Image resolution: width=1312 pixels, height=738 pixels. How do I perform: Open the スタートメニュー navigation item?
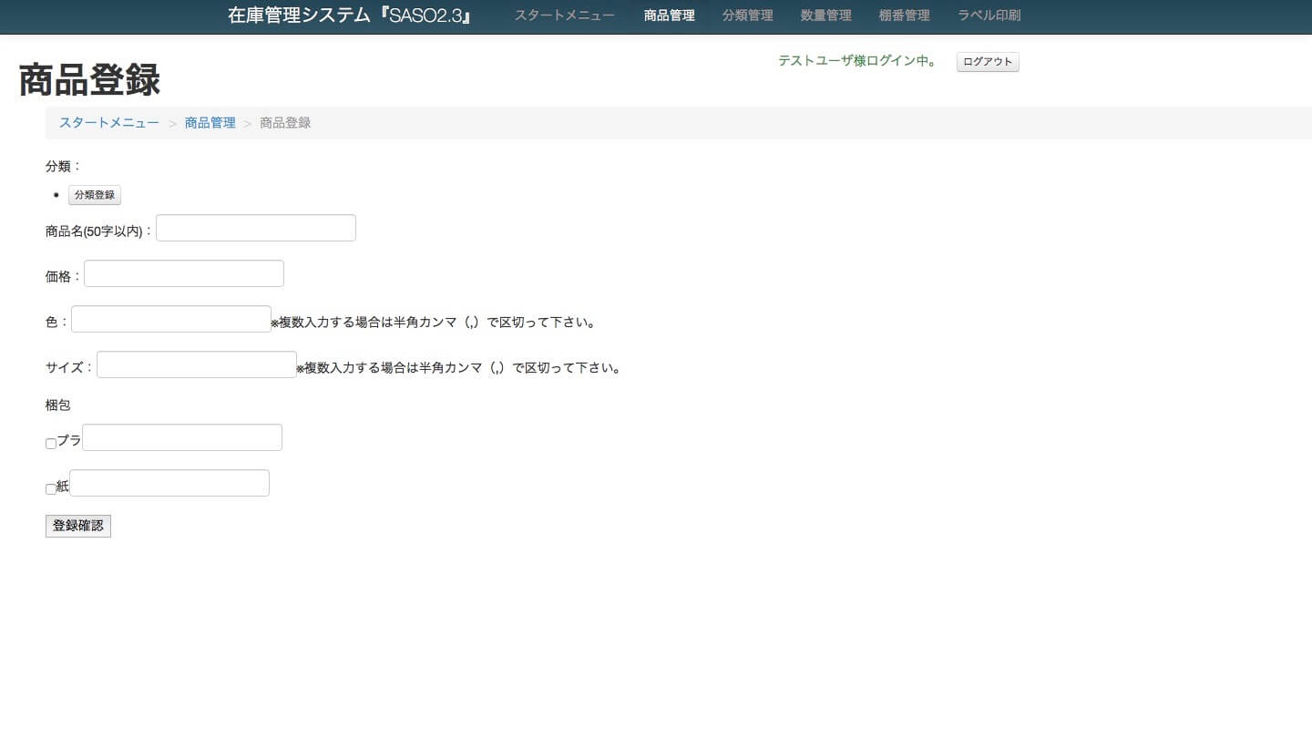pyautogui.click(x=564, y=15)
